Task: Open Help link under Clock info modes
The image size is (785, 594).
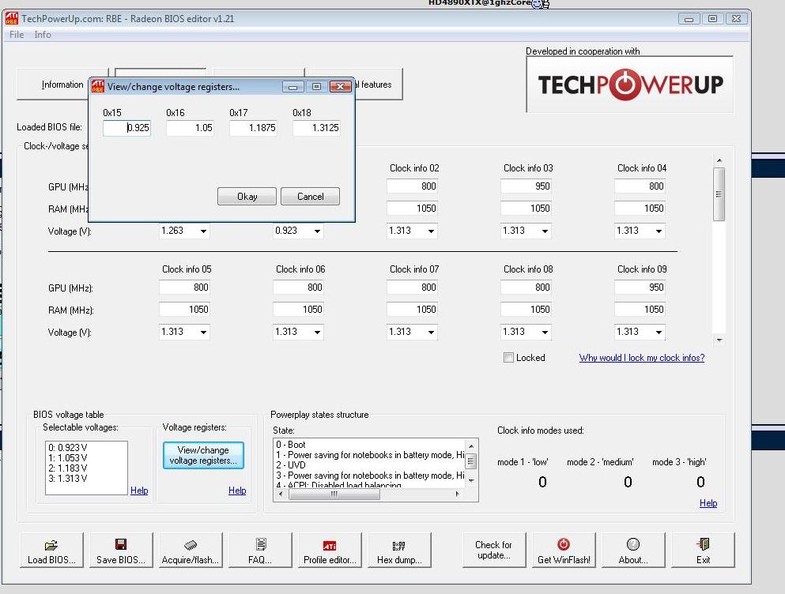Action: point(708,503)
